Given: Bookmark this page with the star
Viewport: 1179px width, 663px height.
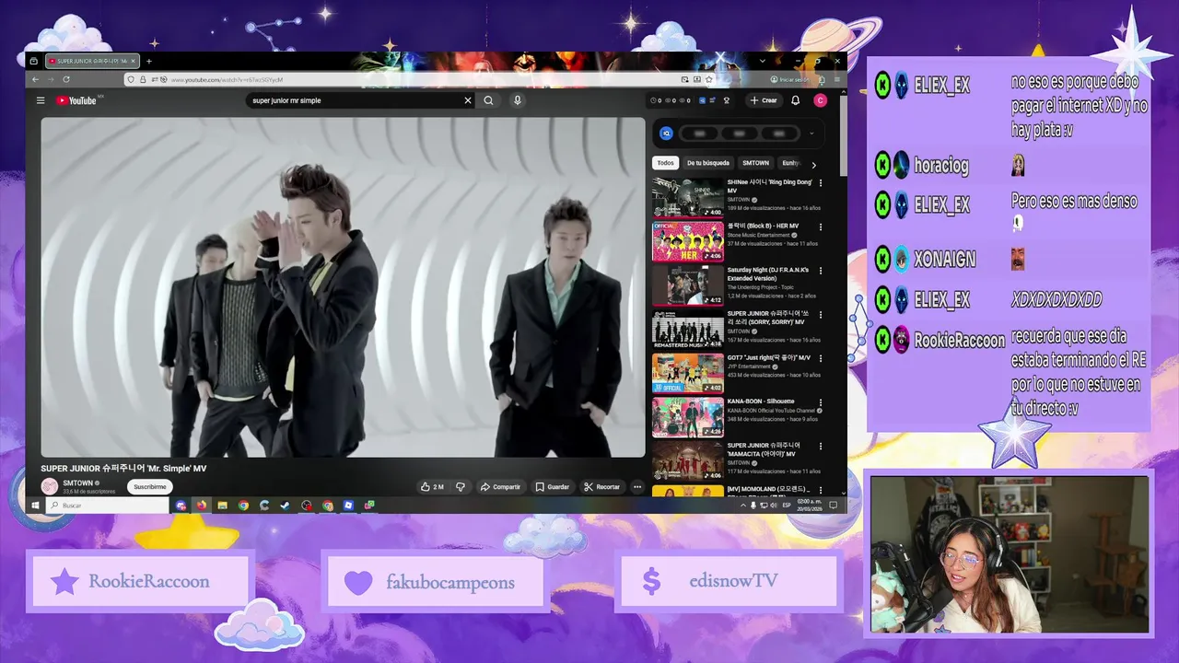Looking at the screenshot, I should (709, 80).
